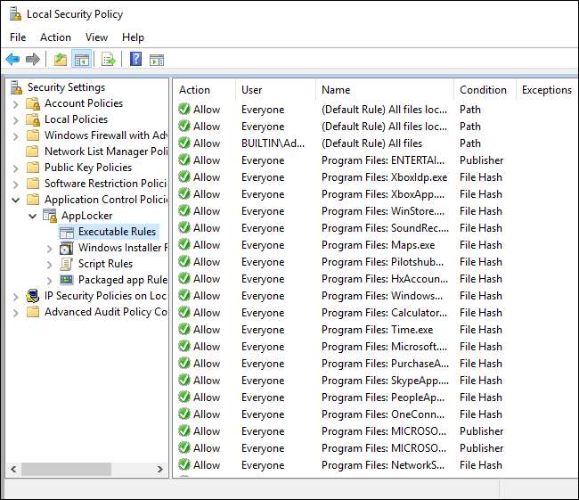Click the AppLocker node icon

pos(50,216)
